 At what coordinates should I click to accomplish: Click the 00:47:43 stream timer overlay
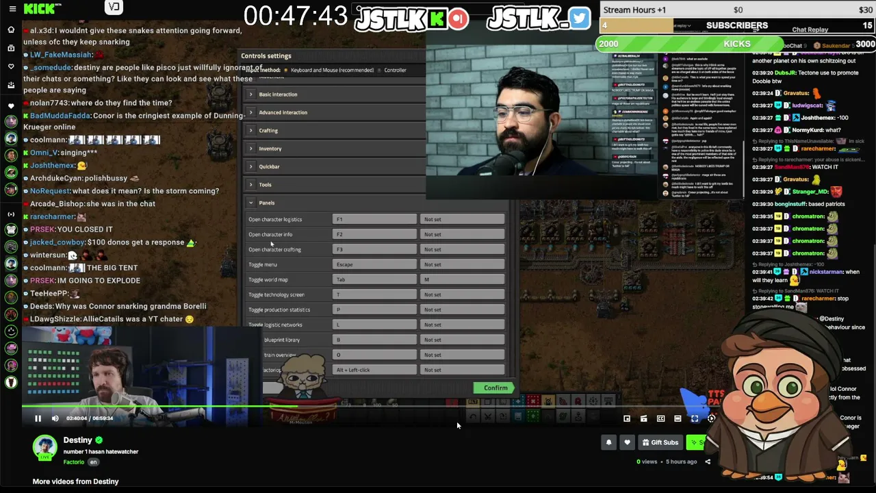[x=295, y=16]
